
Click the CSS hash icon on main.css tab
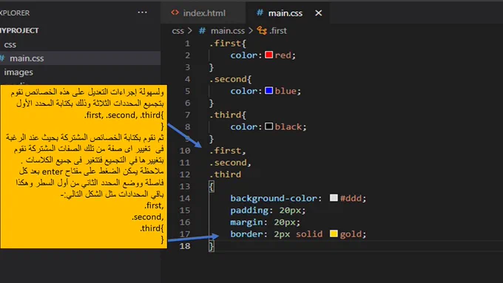260,13
